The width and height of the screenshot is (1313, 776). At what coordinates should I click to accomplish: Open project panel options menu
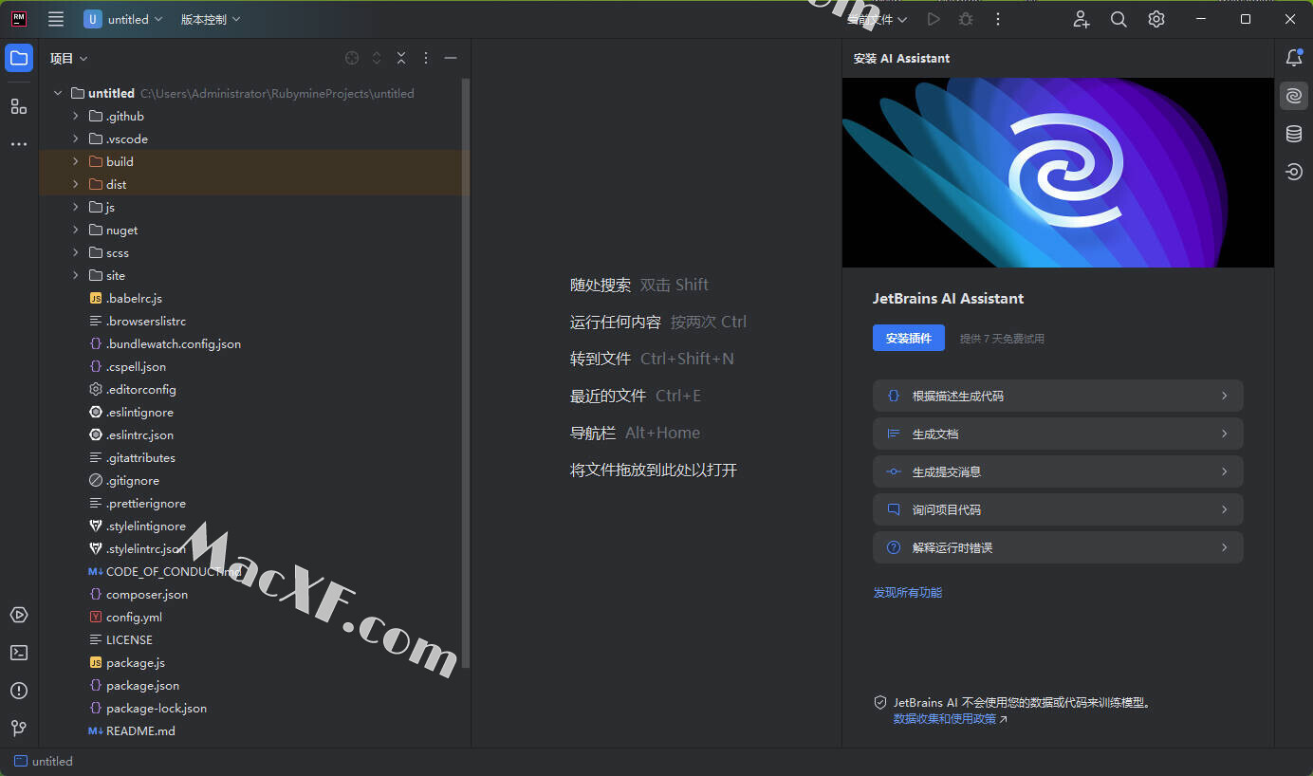(x=426, y=58)
